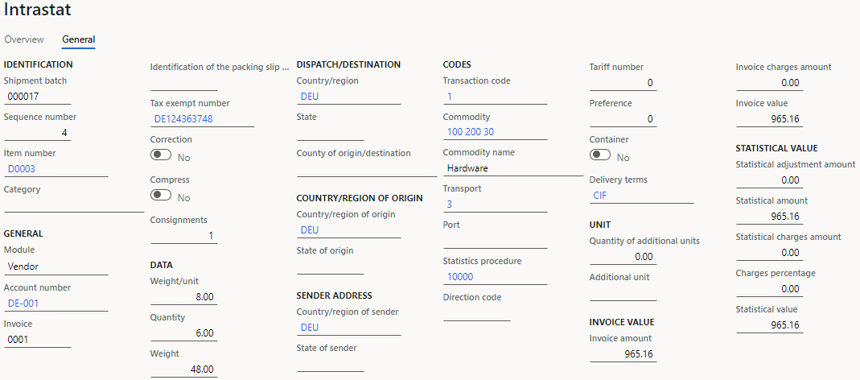Toggle the Container switch

point(600,155)
